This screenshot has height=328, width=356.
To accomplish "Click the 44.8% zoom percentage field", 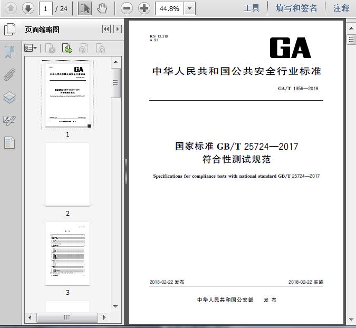I will point(169,8).
